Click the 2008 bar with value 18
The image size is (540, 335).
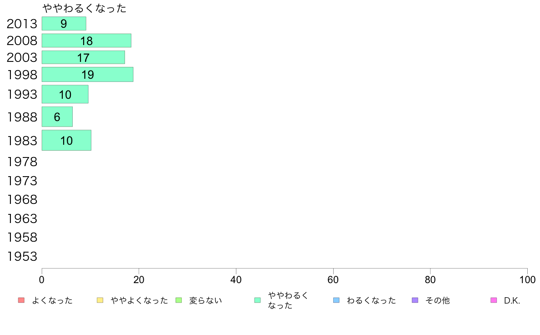click(x=86, y=41)
